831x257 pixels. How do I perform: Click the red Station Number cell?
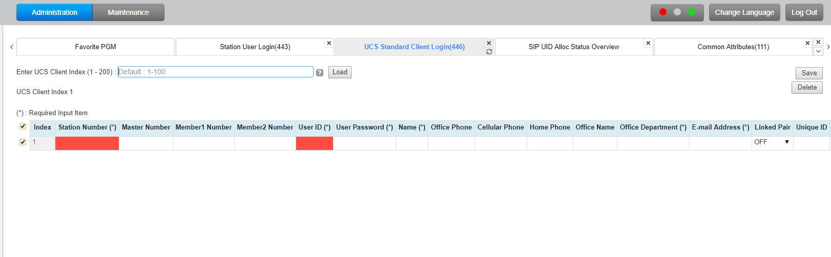tap(87, 143)
